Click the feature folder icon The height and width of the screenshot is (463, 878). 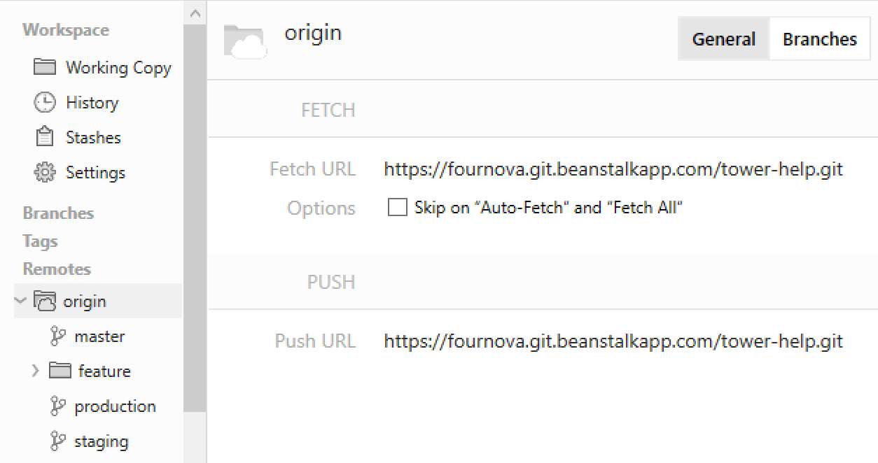click(60, 371)
